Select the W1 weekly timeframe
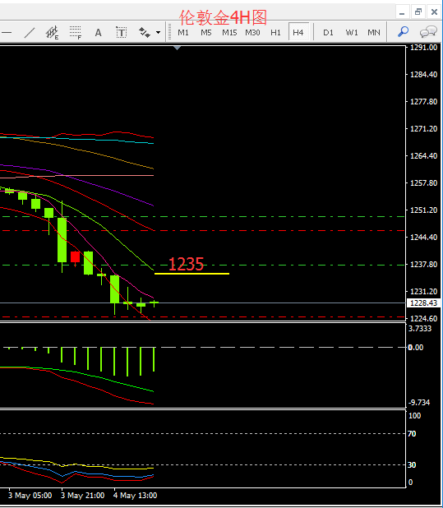Viewport: 443px width, 508px height. (x=352, y=32)
